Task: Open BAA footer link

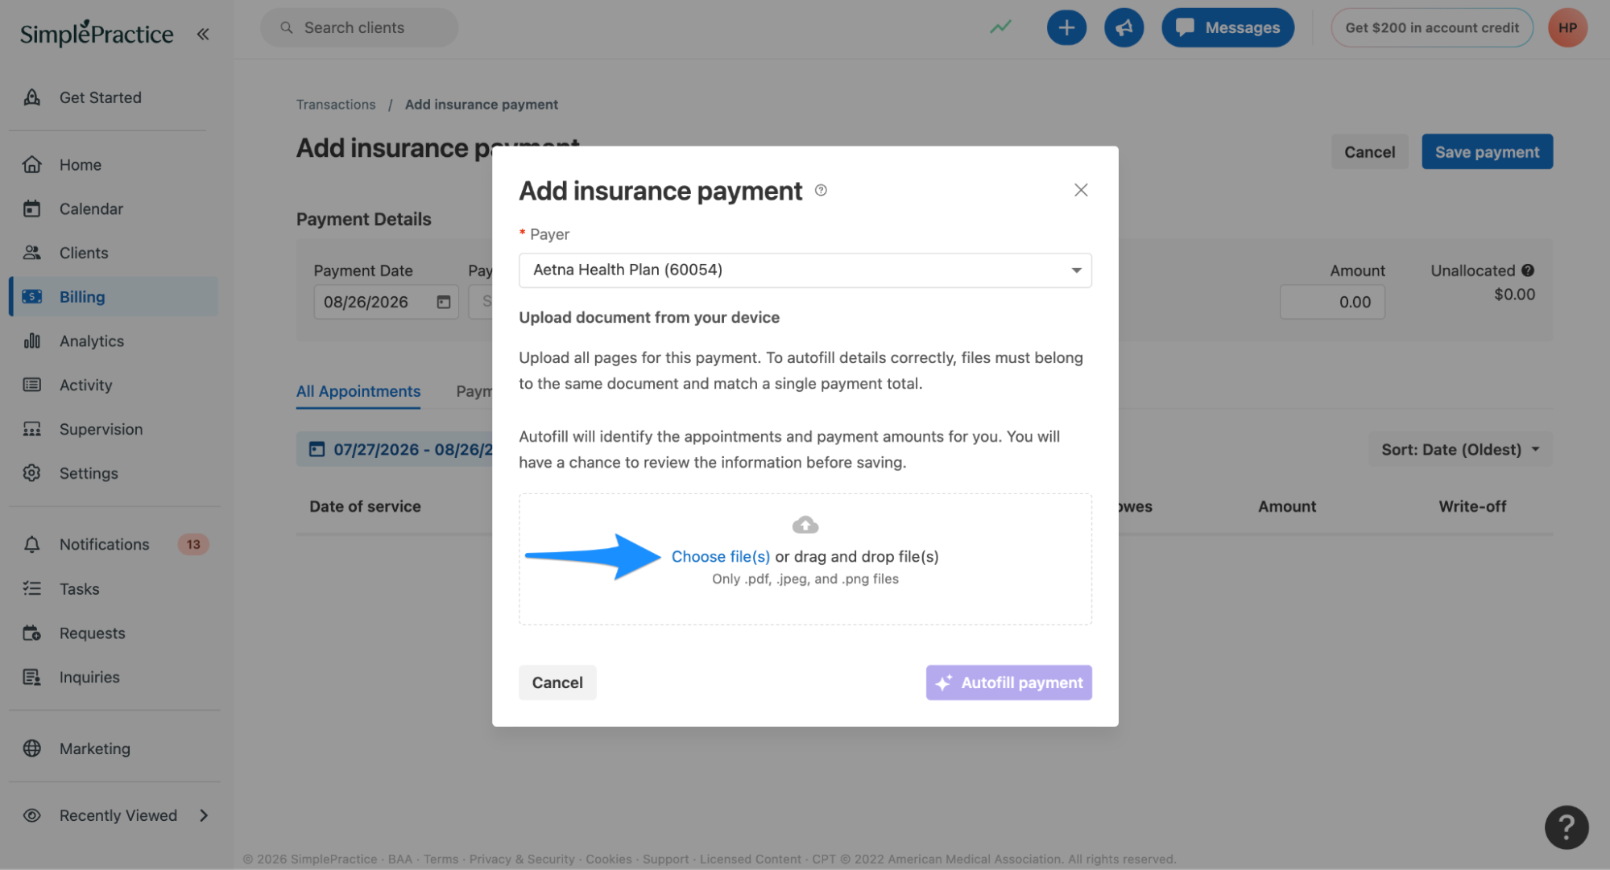Action: pyautogui.click(x=400, y=860)
